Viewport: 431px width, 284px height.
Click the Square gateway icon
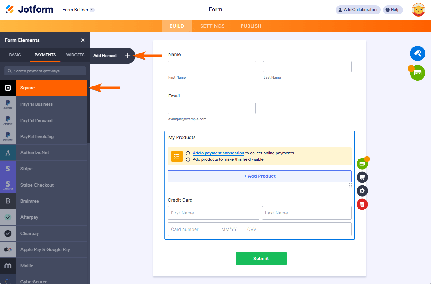pyautogui.click(x=8, y=88)
